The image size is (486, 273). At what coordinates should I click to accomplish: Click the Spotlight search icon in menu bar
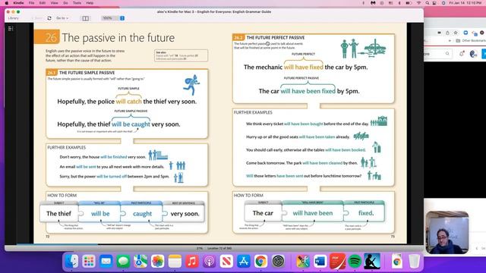point(427,3)
